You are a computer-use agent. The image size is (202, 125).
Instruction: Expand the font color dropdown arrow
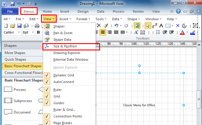pyautogui.click(x=187, y=32)
